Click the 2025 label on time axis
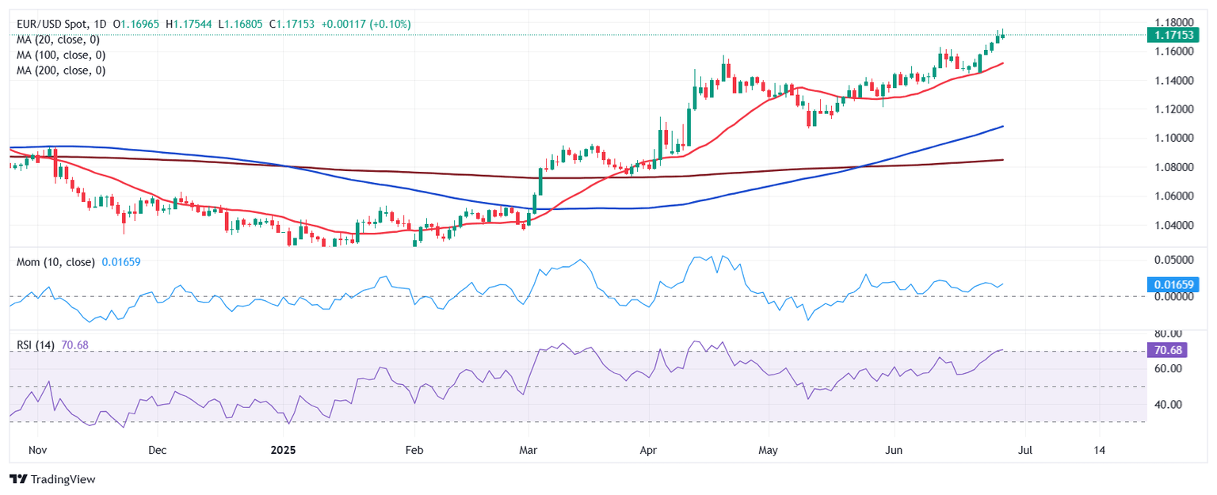Screen dimensions: 1217x495 click(x=283, y=450)
